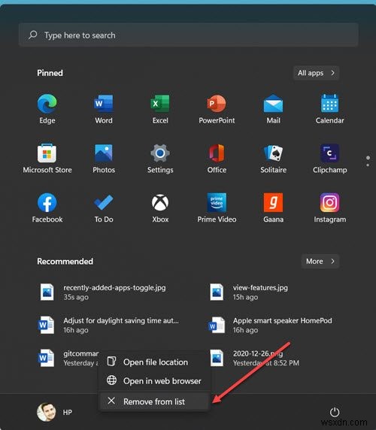Select Open file location in context menu
This screenshot has height=430, width=376.
pos(154,362)
